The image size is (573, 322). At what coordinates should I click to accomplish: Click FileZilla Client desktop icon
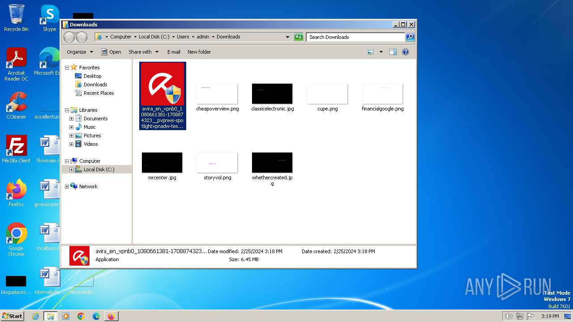point(16,149)
